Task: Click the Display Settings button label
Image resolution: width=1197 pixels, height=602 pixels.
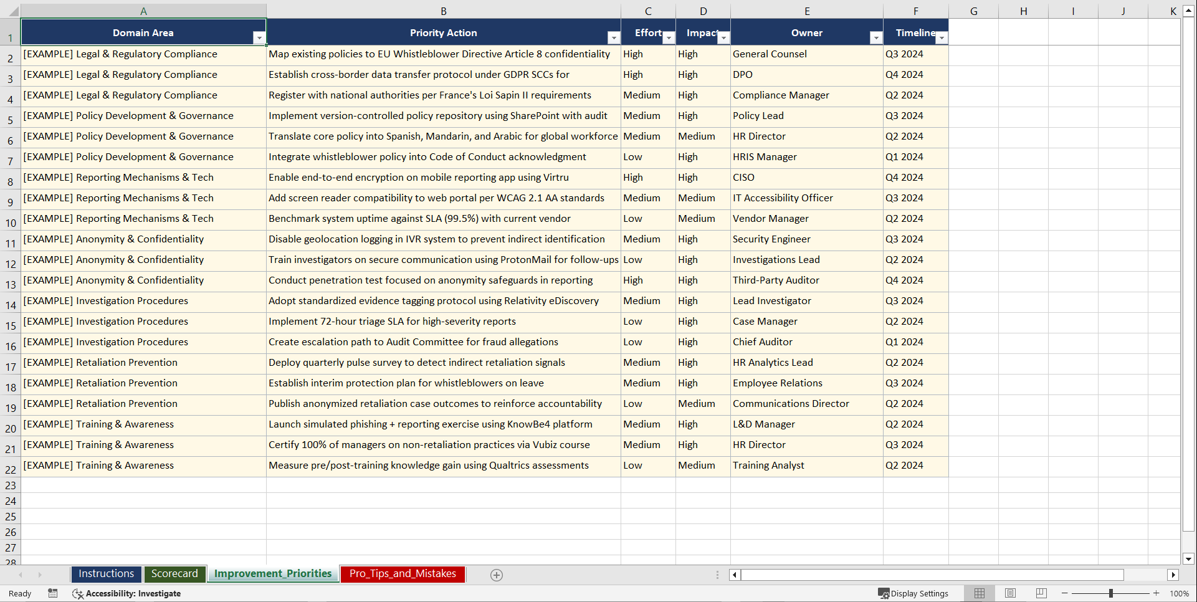Action: pyautogui.click(x=919, y=593)
